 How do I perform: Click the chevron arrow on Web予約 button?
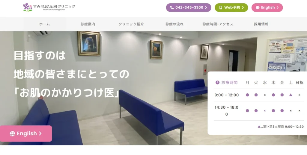[x=243, y=7]
